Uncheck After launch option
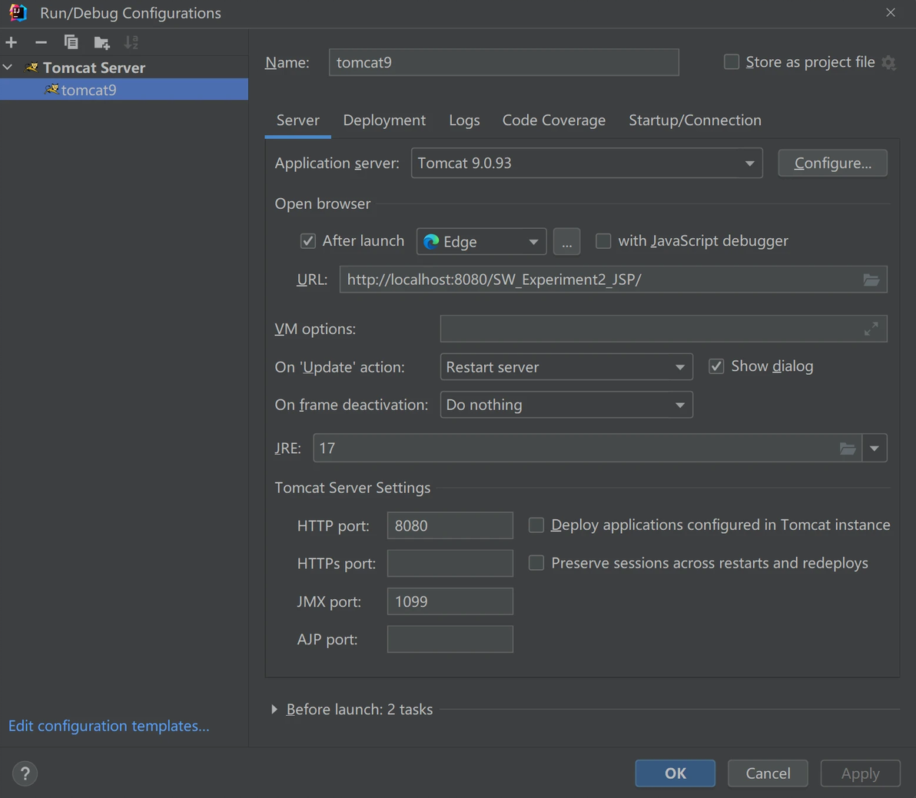The height and width of the screenshot is (798, 916). pyautogui.click(x=308, y=240)
